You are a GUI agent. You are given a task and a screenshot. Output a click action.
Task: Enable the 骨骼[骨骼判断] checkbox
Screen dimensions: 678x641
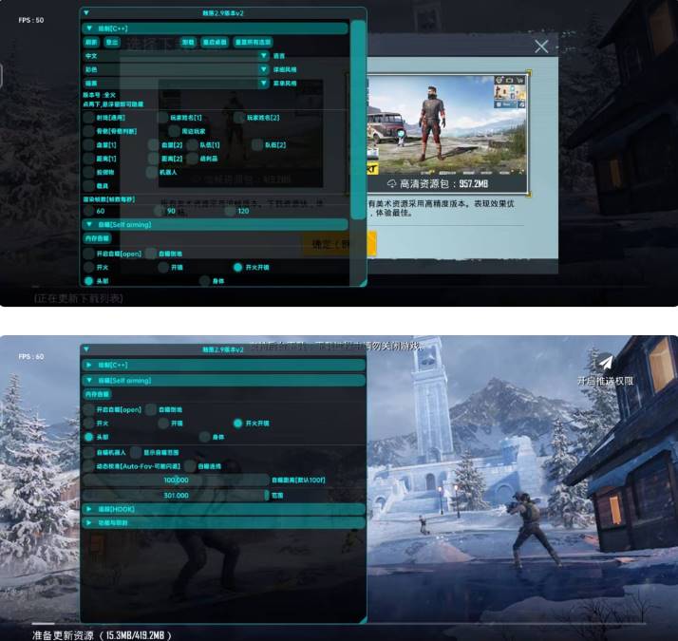[88, 131]
